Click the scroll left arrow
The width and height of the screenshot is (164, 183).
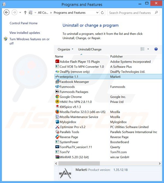56,163
